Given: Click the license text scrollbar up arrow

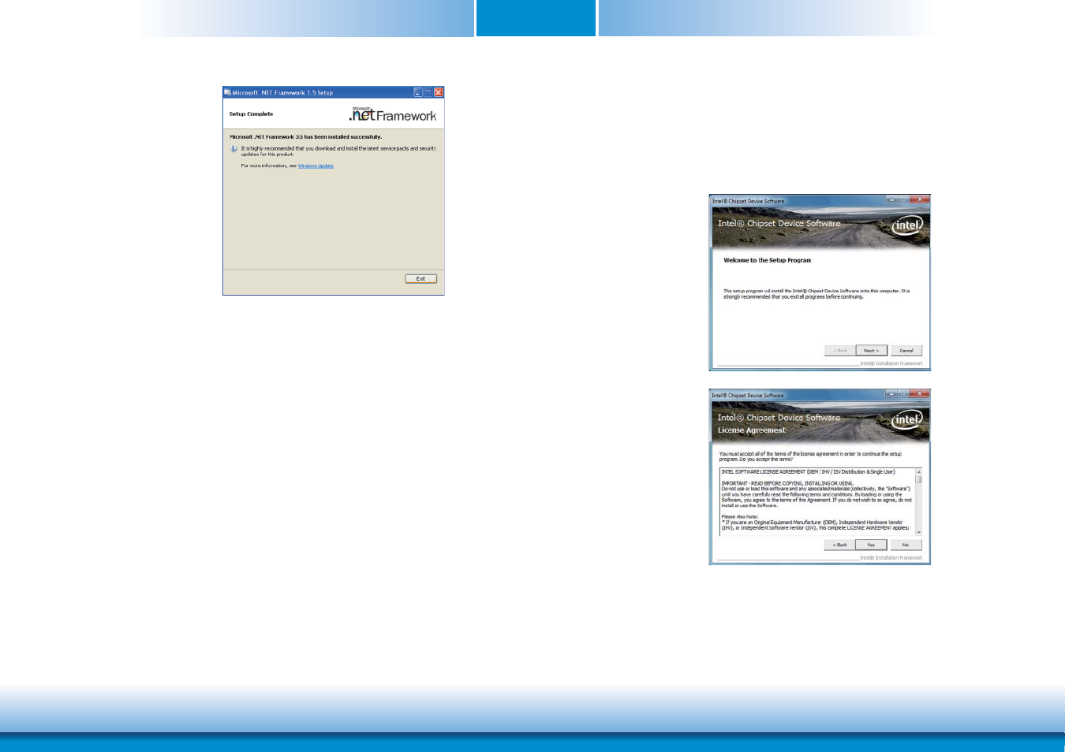Looking at the screenshot, I should [918, 471].
